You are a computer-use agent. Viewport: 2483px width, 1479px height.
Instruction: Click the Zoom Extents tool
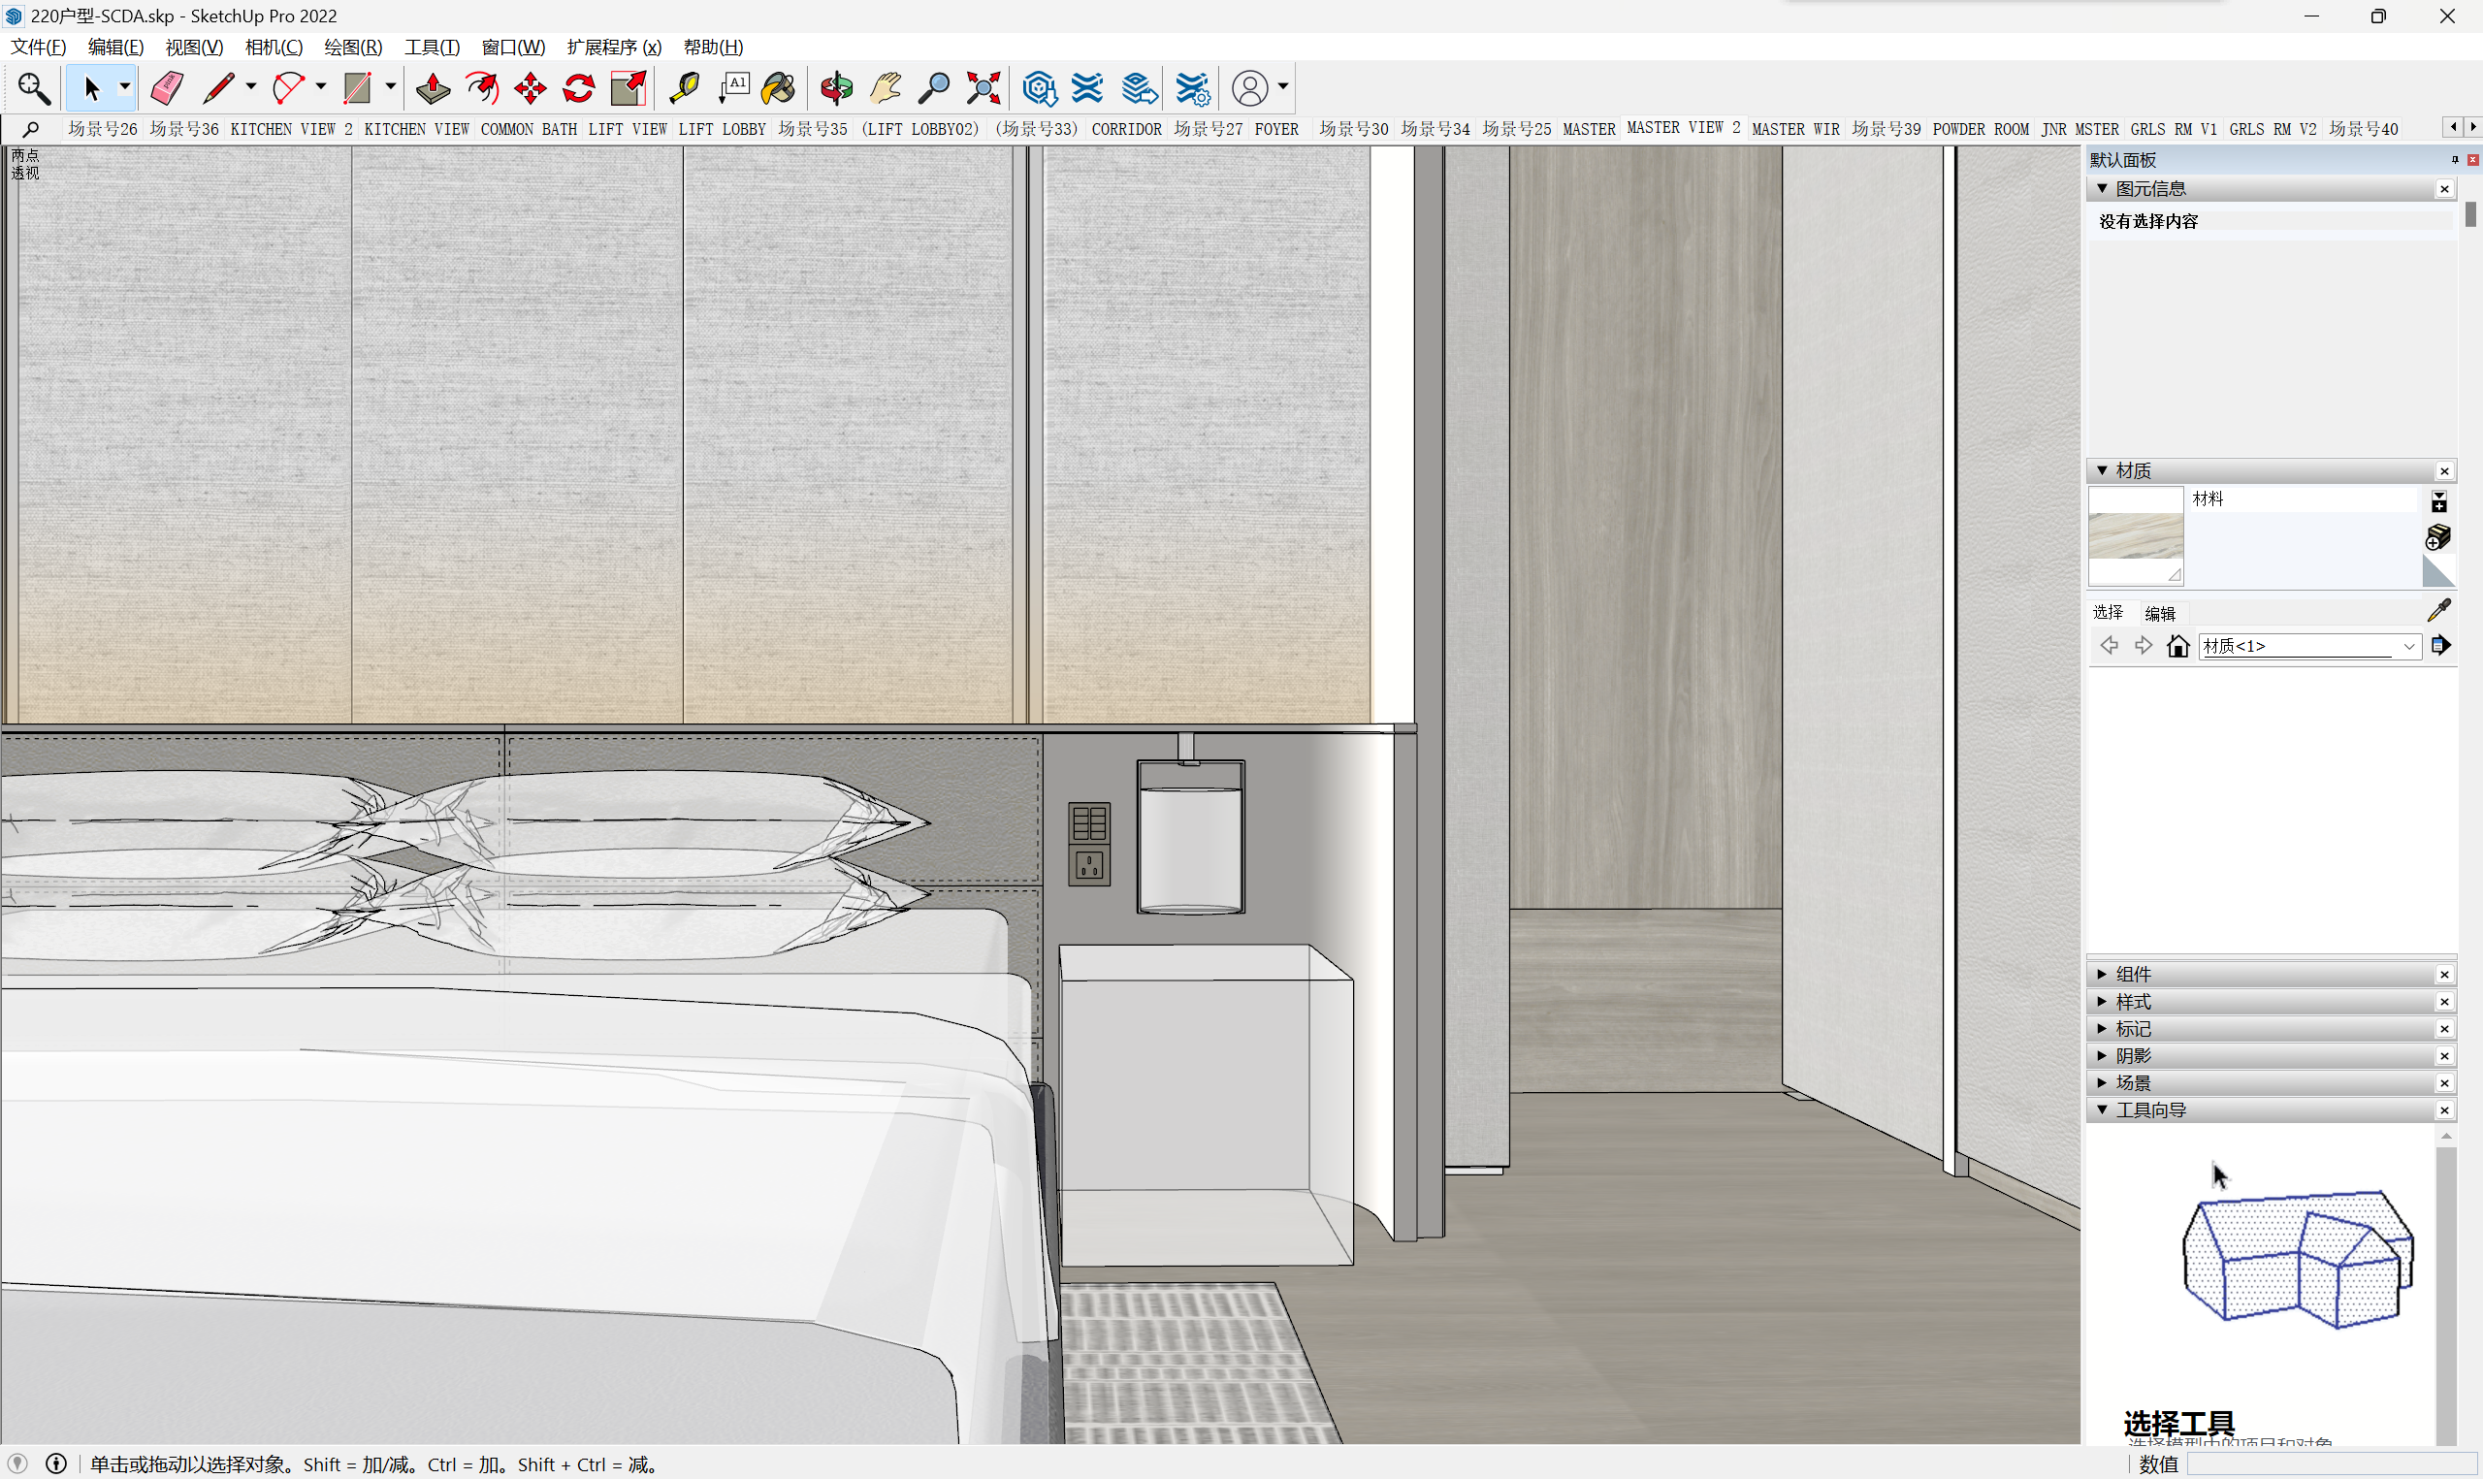[x=984, y=88]
